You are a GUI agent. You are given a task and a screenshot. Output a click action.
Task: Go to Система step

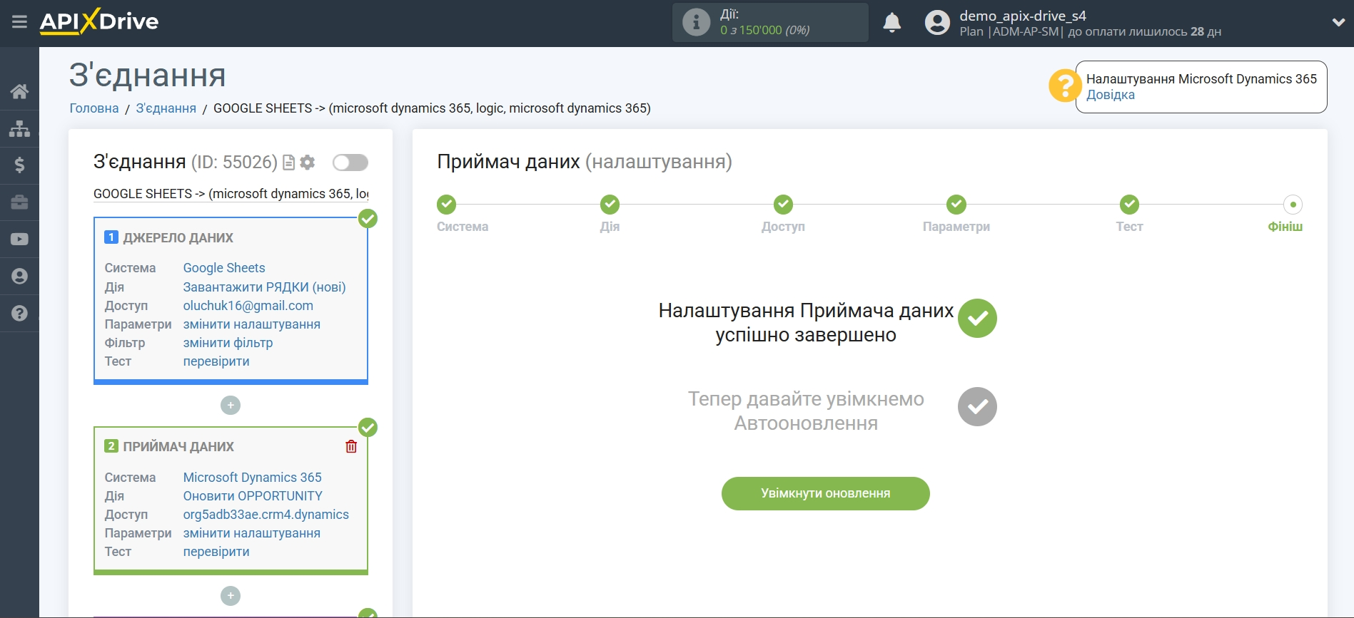tap(447, 205)
